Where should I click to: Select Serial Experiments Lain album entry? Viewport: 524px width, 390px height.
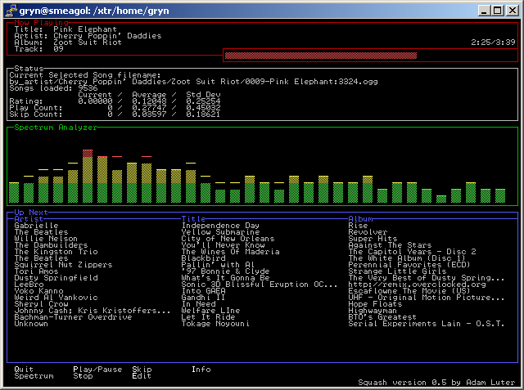coord(427,324)
